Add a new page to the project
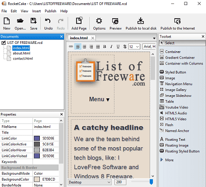Image resolution: width=206 pixels, height=187 pixels. 79,24
